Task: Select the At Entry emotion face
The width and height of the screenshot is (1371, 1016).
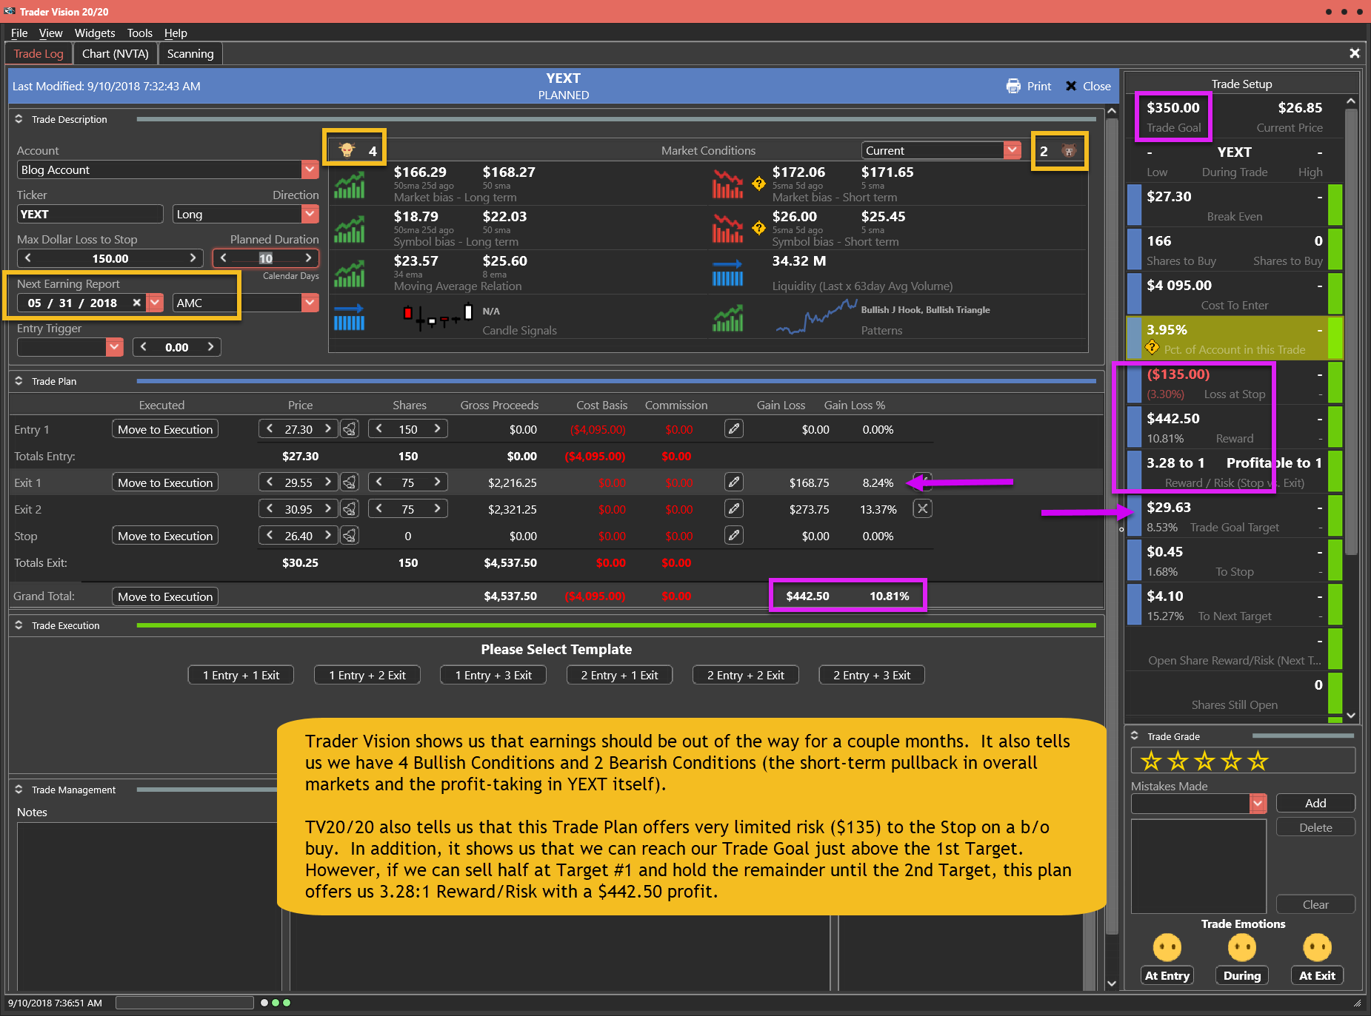Action: (1167, 947)
